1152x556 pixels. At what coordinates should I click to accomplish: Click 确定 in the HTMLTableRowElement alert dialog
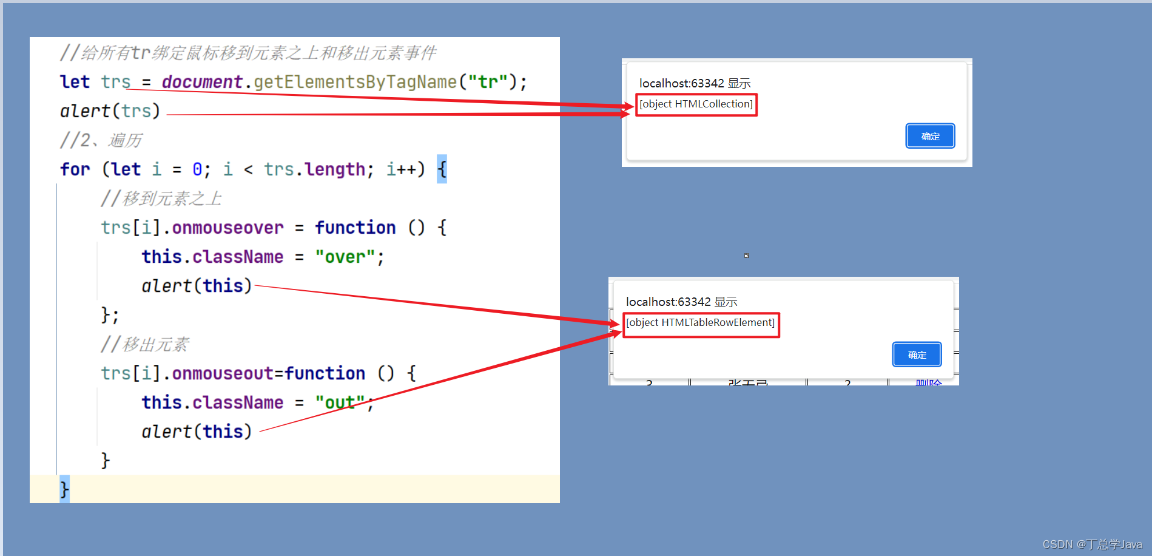point(917,354)
